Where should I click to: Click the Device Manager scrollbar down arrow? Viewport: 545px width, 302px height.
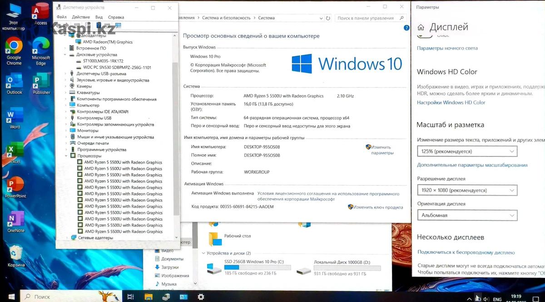point(177,237)
